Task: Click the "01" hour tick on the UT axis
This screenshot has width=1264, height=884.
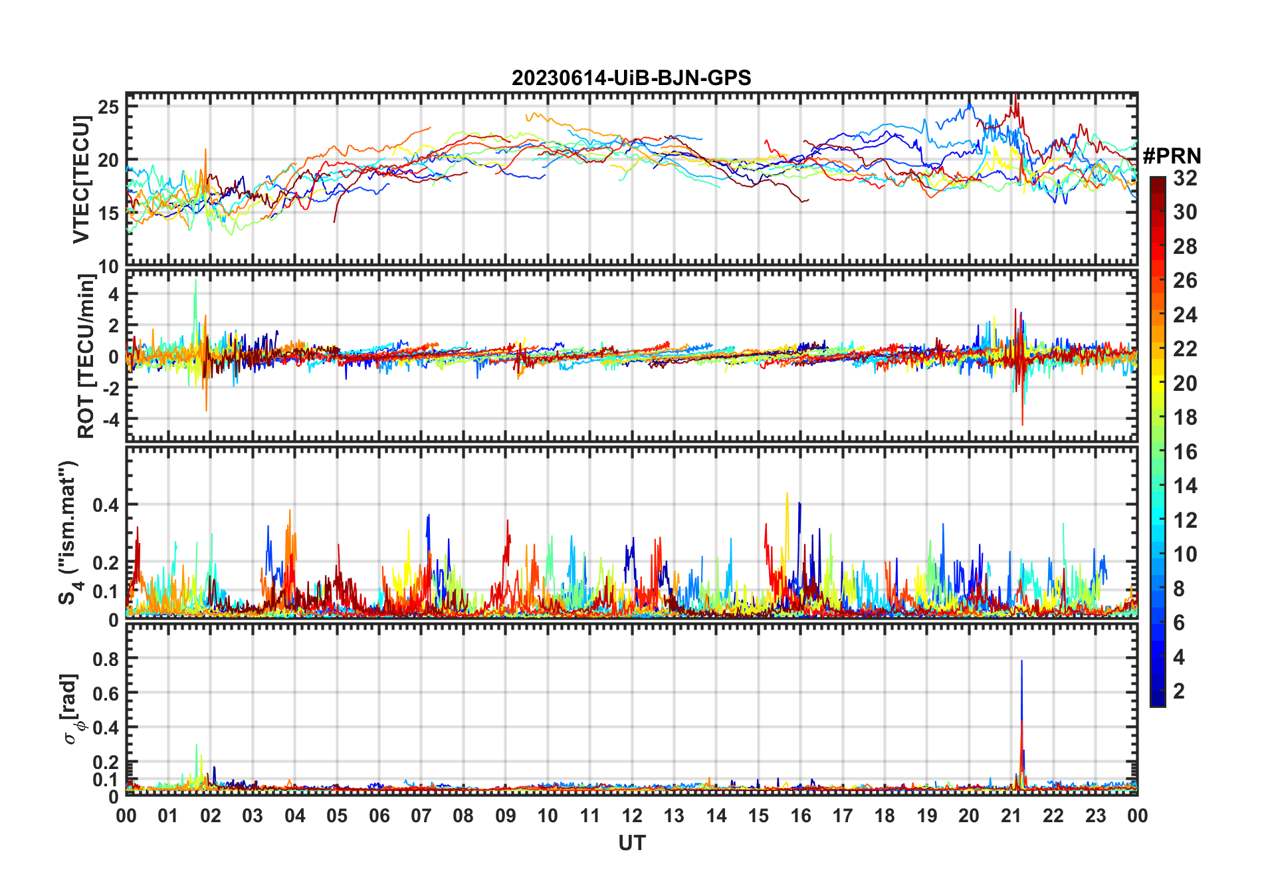Action: coord(168,816)
